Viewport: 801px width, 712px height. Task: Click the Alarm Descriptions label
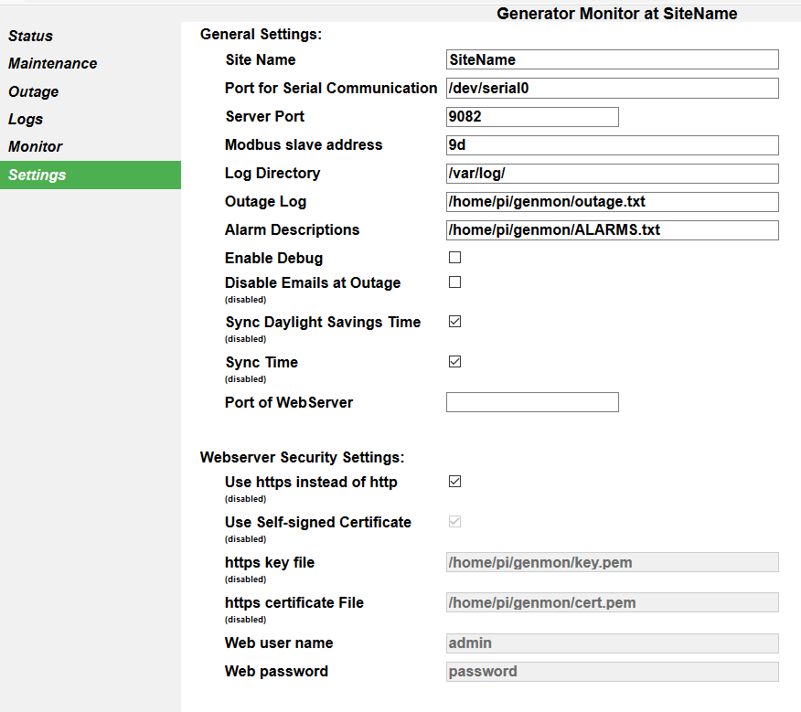click(293, 229)
